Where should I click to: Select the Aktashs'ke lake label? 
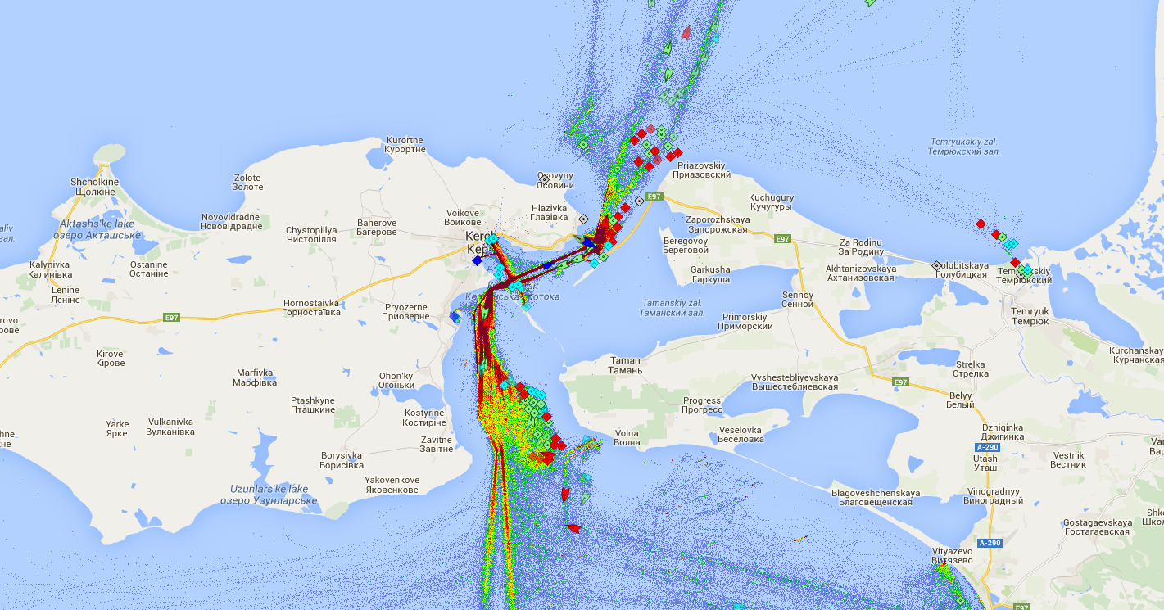tap(97, 228)
